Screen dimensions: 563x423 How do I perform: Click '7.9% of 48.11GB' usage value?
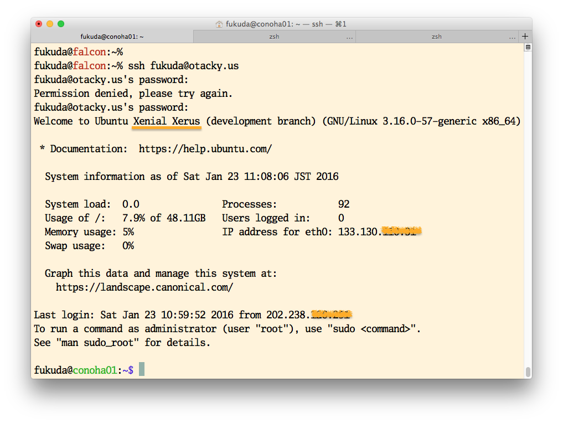click(x=164, y=218)
